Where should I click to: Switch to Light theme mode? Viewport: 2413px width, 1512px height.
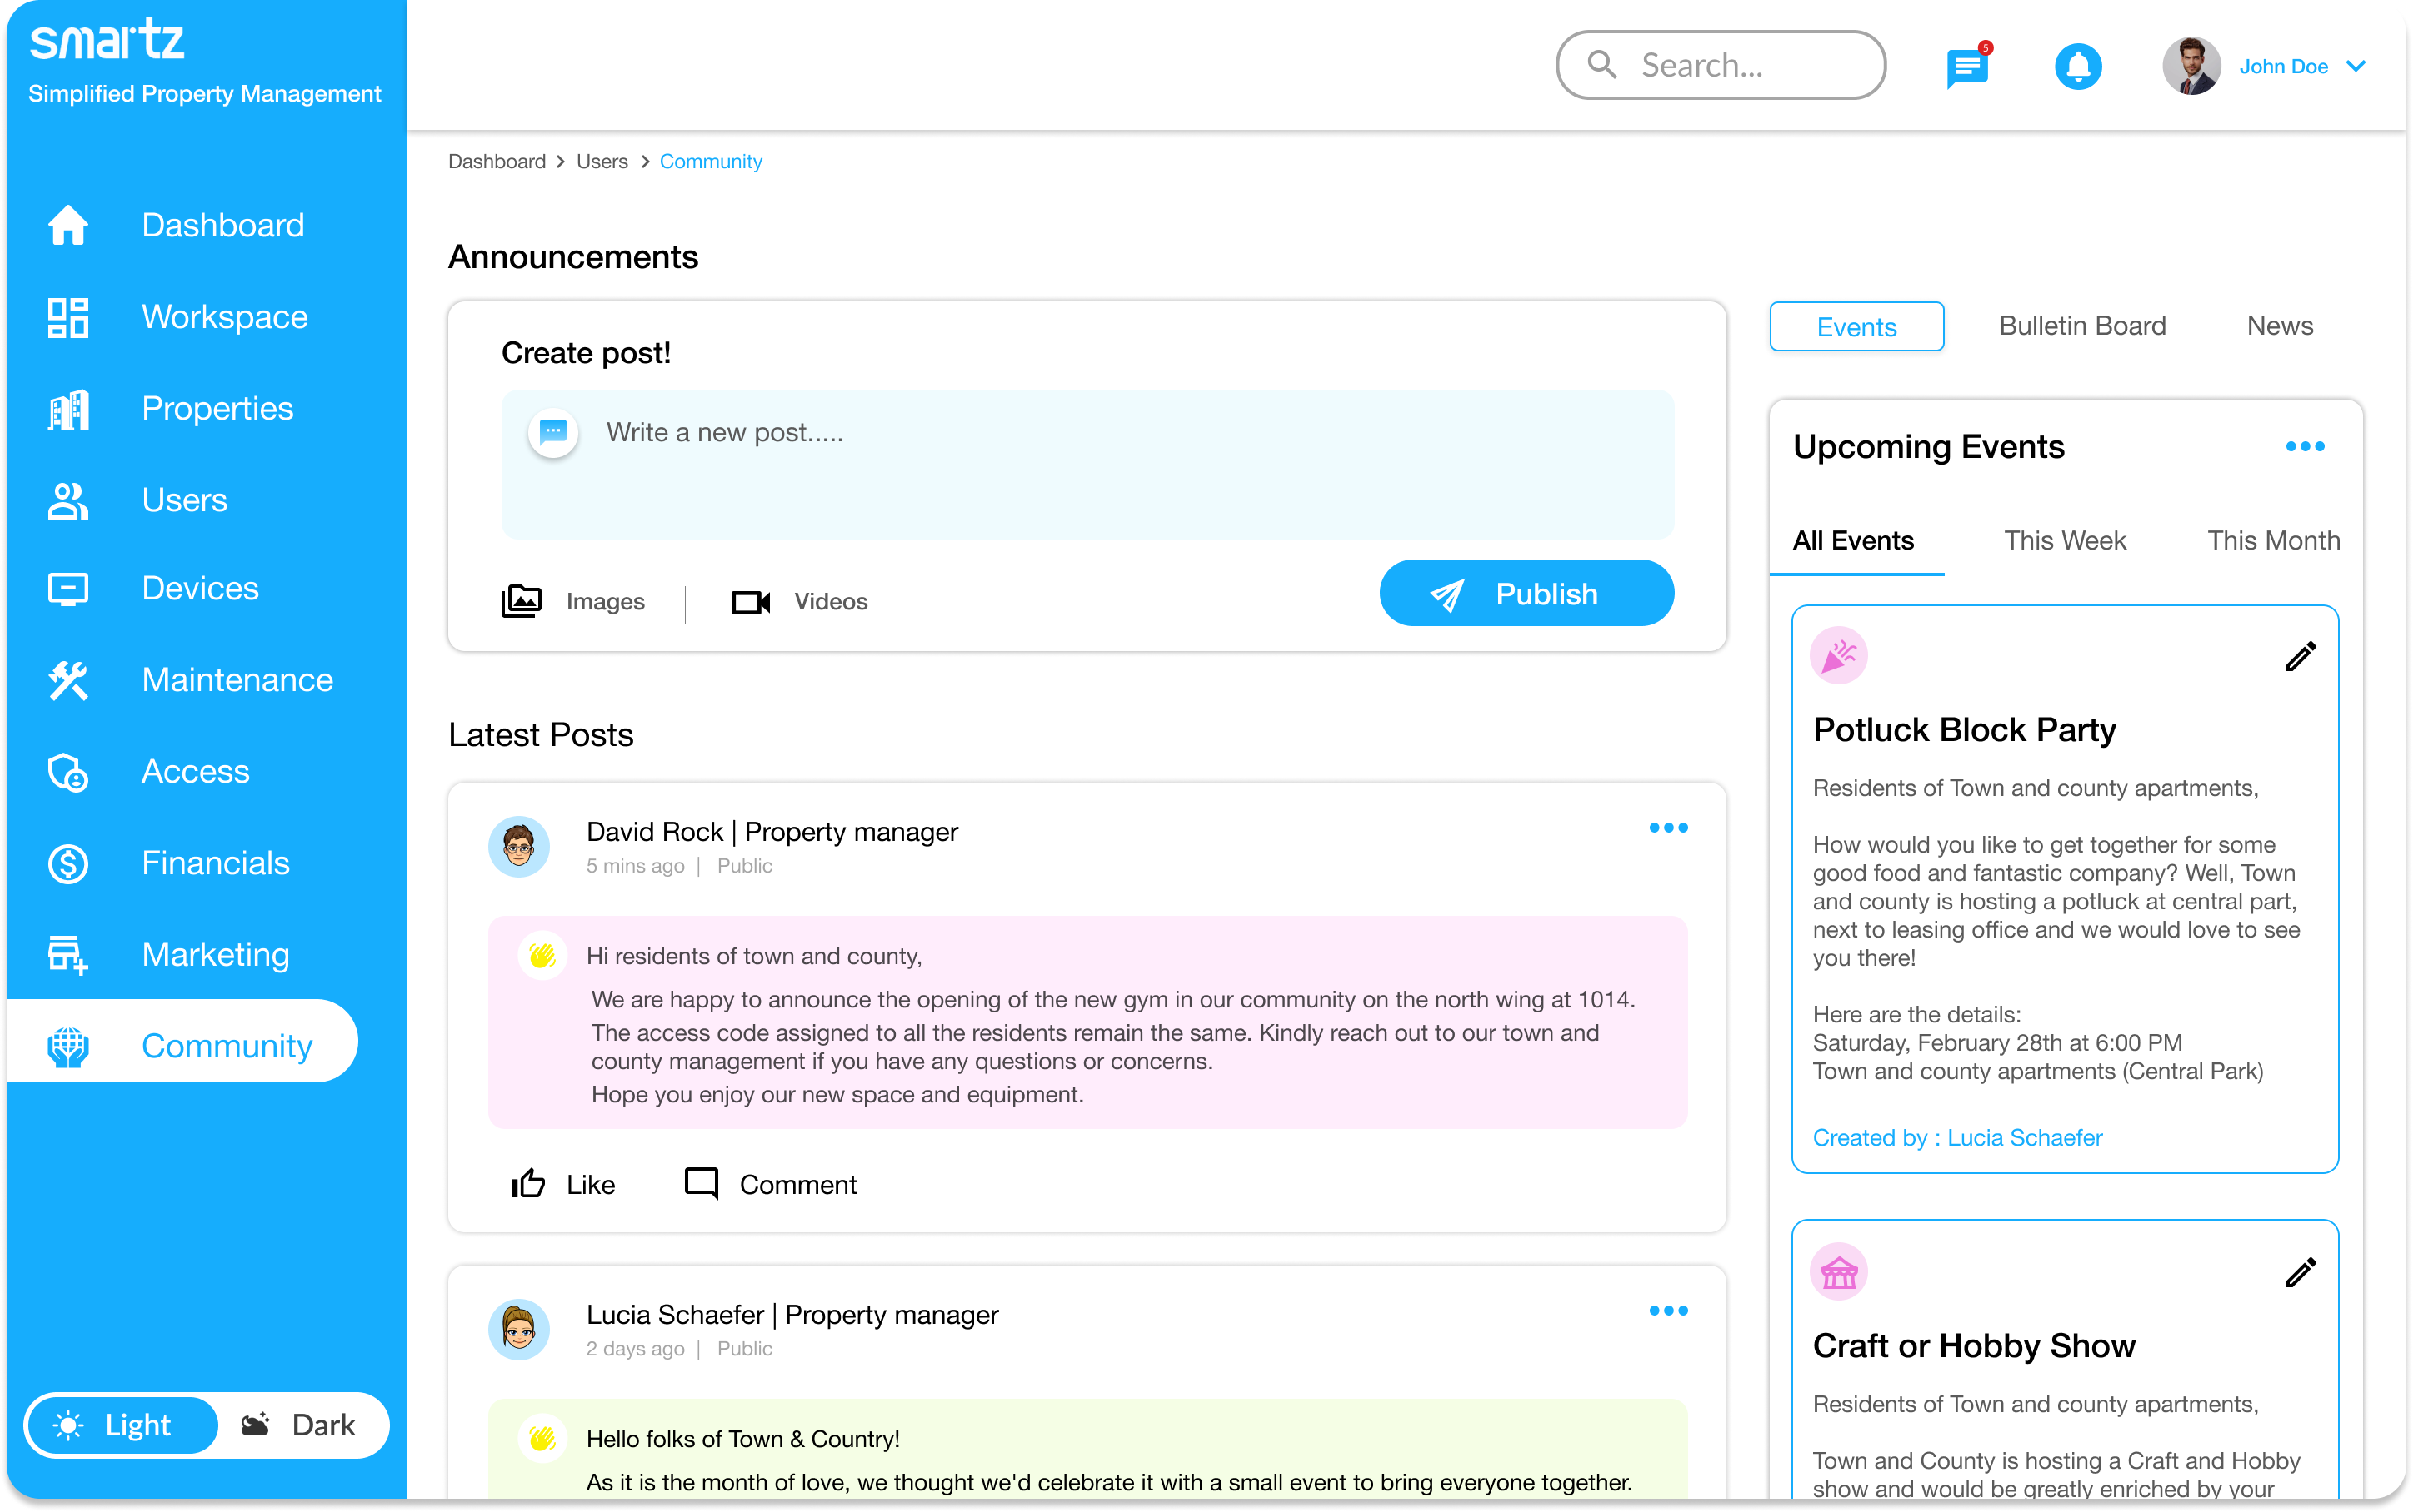[x=122, y=1425]
